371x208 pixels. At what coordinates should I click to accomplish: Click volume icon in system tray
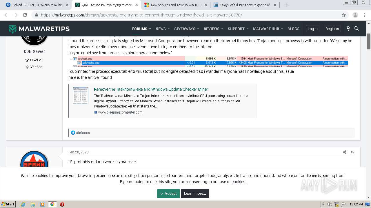[330, 204]
